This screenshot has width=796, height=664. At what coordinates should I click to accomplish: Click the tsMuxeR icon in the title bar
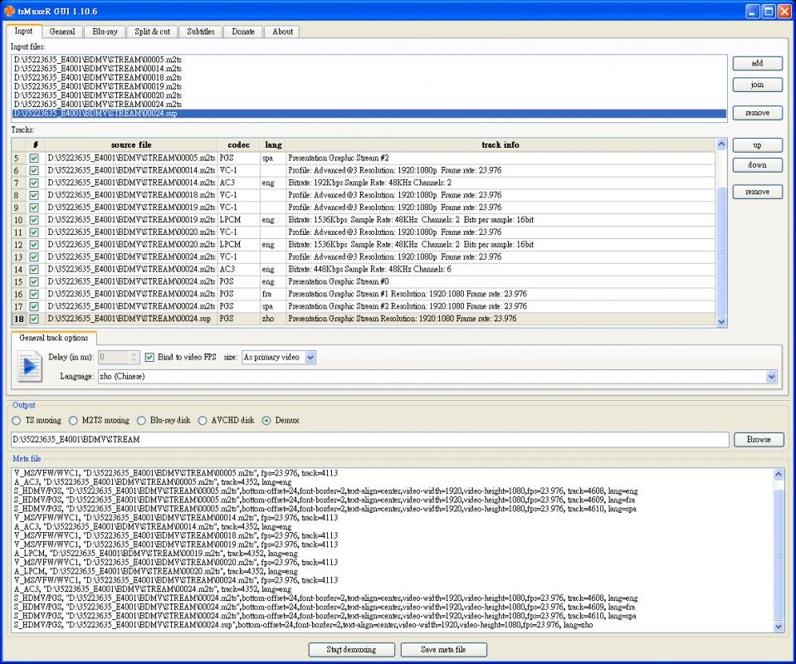tap(9, 12)
